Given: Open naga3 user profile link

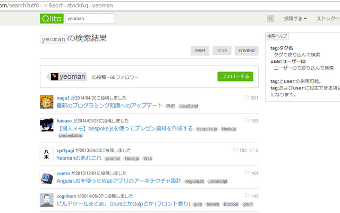Looking at the screenshot, I should click(x=63, y=98).
